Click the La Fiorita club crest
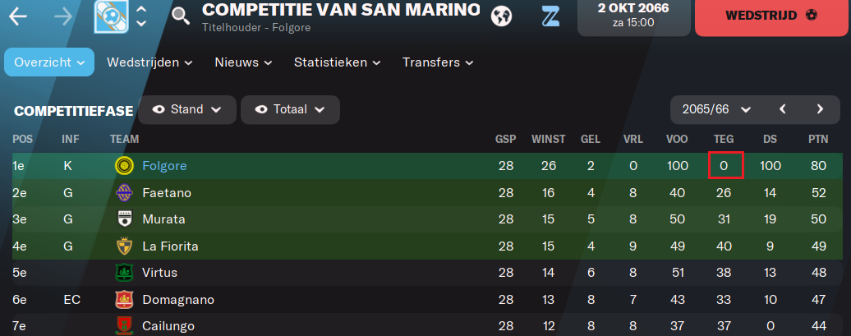 pos(124,246)
